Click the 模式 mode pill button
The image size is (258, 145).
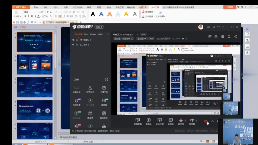pos(99,27)
